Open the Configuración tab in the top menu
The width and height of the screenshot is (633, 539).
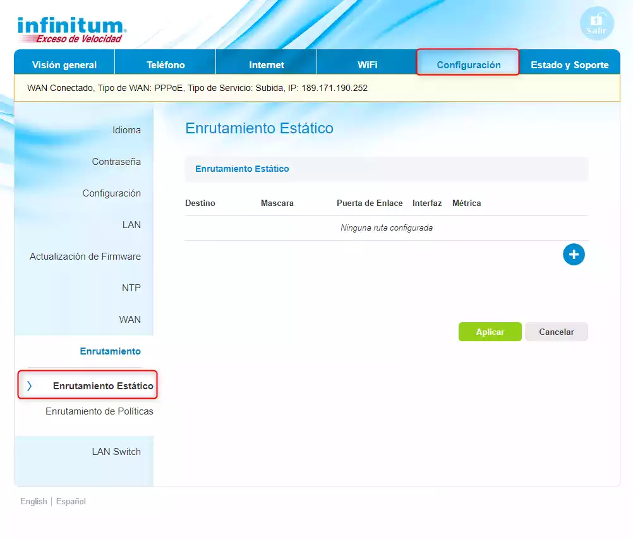[x=467, y=64]
